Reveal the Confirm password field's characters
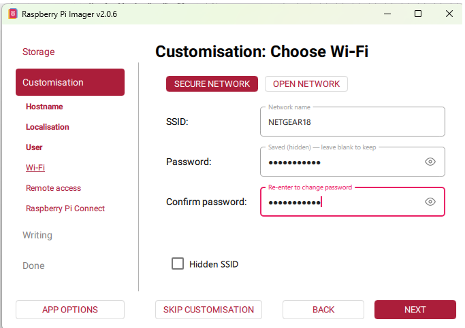This screenshot has height=328, width=465. tap(430, 202)
